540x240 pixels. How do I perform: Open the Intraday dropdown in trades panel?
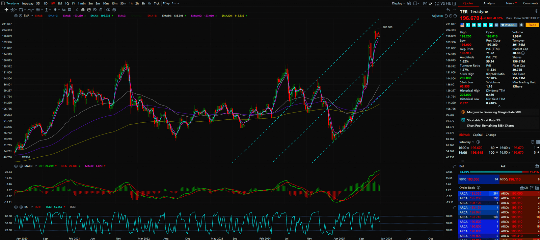click(466, 142)
